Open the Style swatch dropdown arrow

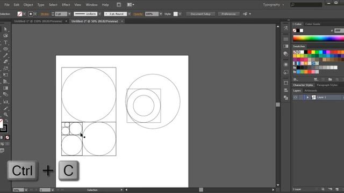point(180,14)
